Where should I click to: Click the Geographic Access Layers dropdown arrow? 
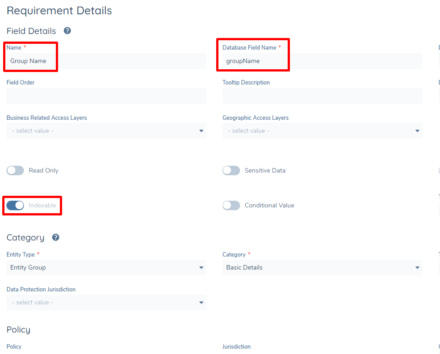coord(417,131)
